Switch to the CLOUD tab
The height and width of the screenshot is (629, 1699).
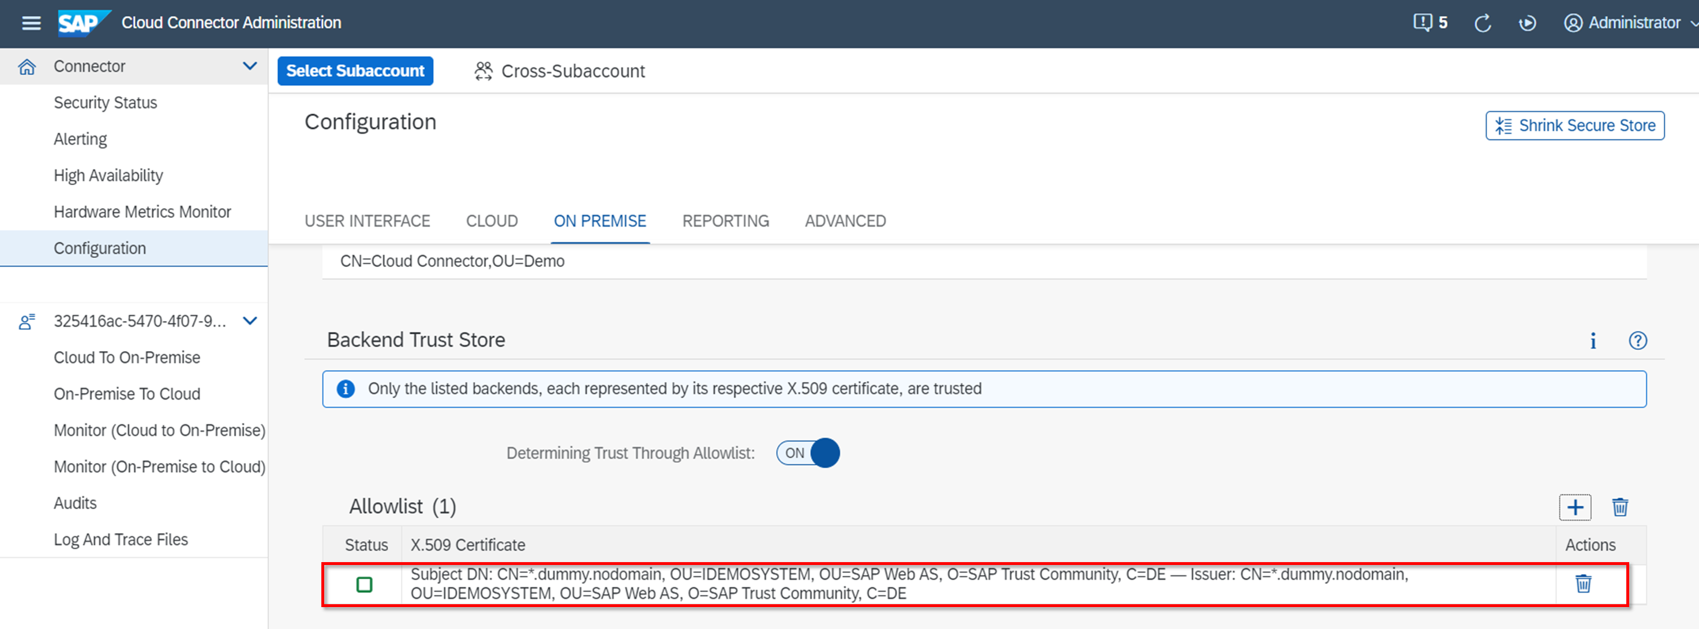(492, 221)
